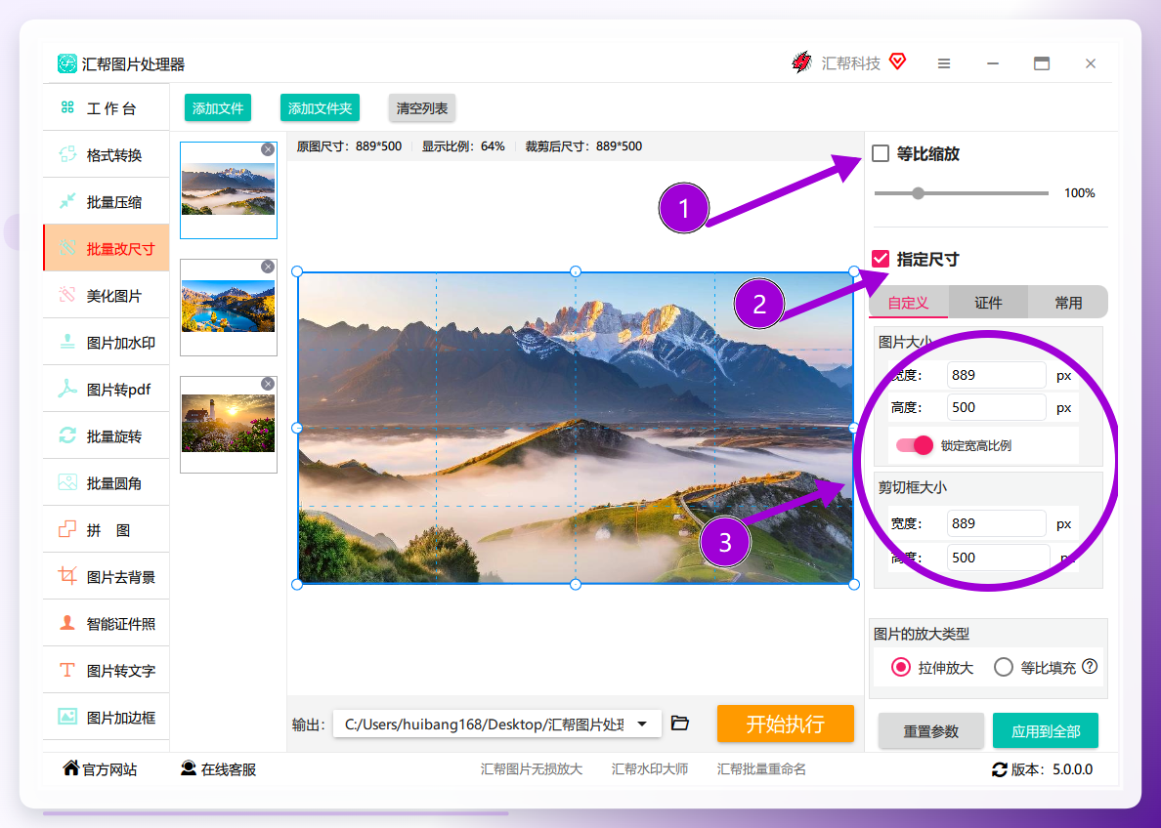
Task: Click the red VIP diamond icon
Action: pyautogui.click(x=897, y=62)
